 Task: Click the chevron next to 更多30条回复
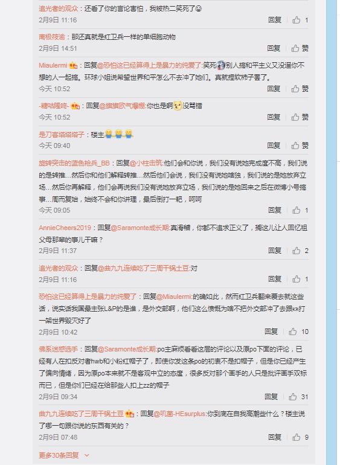tap(86, 455)
